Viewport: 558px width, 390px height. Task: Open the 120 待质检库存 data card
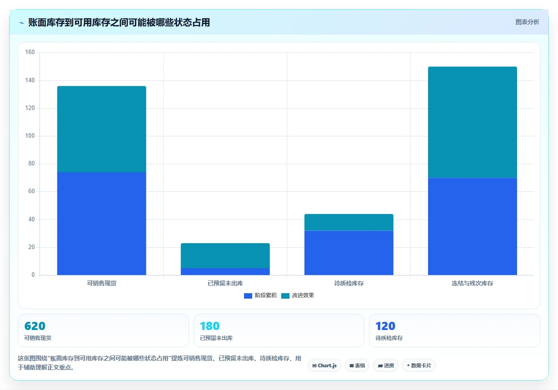tap(454, 330)
